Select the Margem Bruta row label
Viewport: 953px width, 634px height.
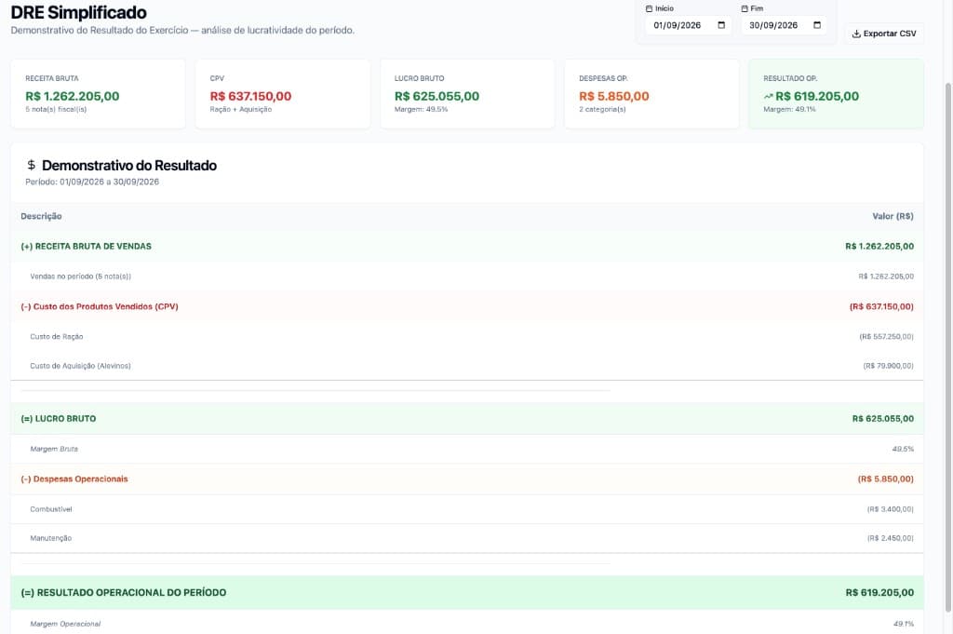click(x=54, y=449)
